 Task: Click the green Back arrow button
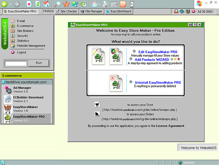(4, 4)
